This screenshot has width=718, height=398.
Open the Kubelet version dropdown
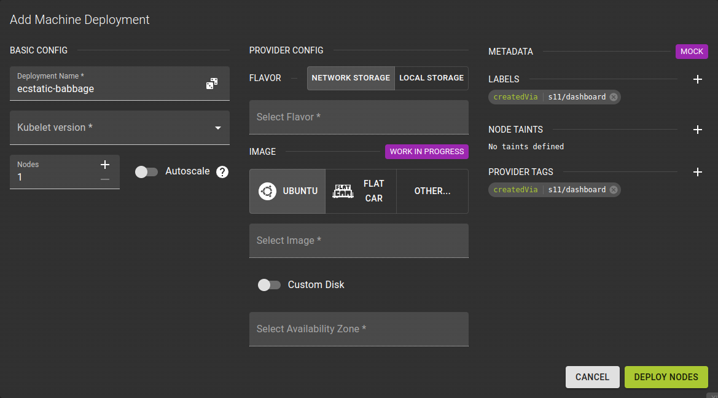click(x=119, y=127)
